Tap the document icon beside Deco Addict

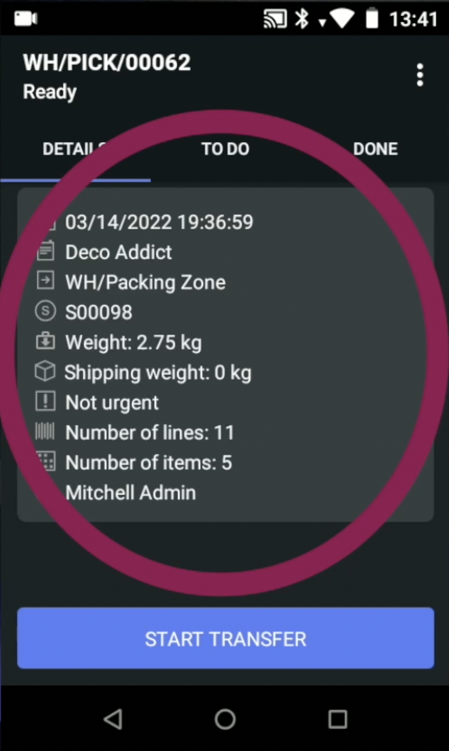click(45, 251)
